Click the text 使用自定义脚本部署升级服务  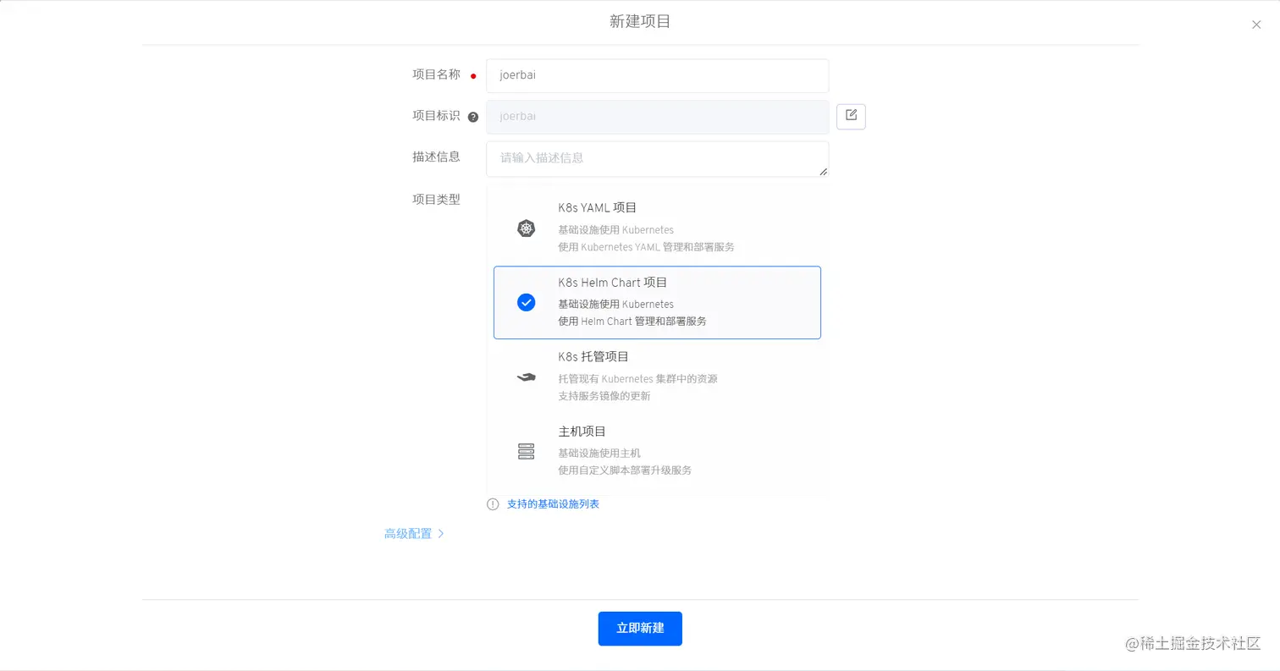[625, 470]
